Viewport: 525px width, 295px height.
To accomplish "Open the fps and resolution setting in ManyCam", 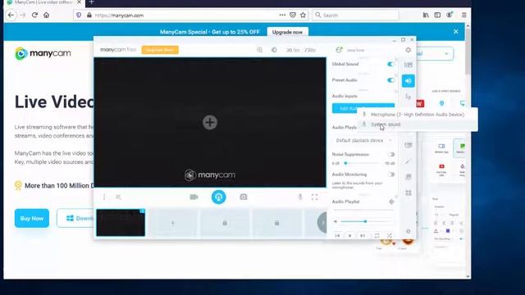I will tap(301, 50).
